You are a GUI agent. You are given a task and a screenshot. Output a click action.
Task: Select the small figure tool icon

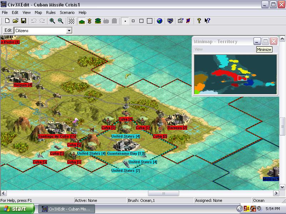(x=90, y=21)
